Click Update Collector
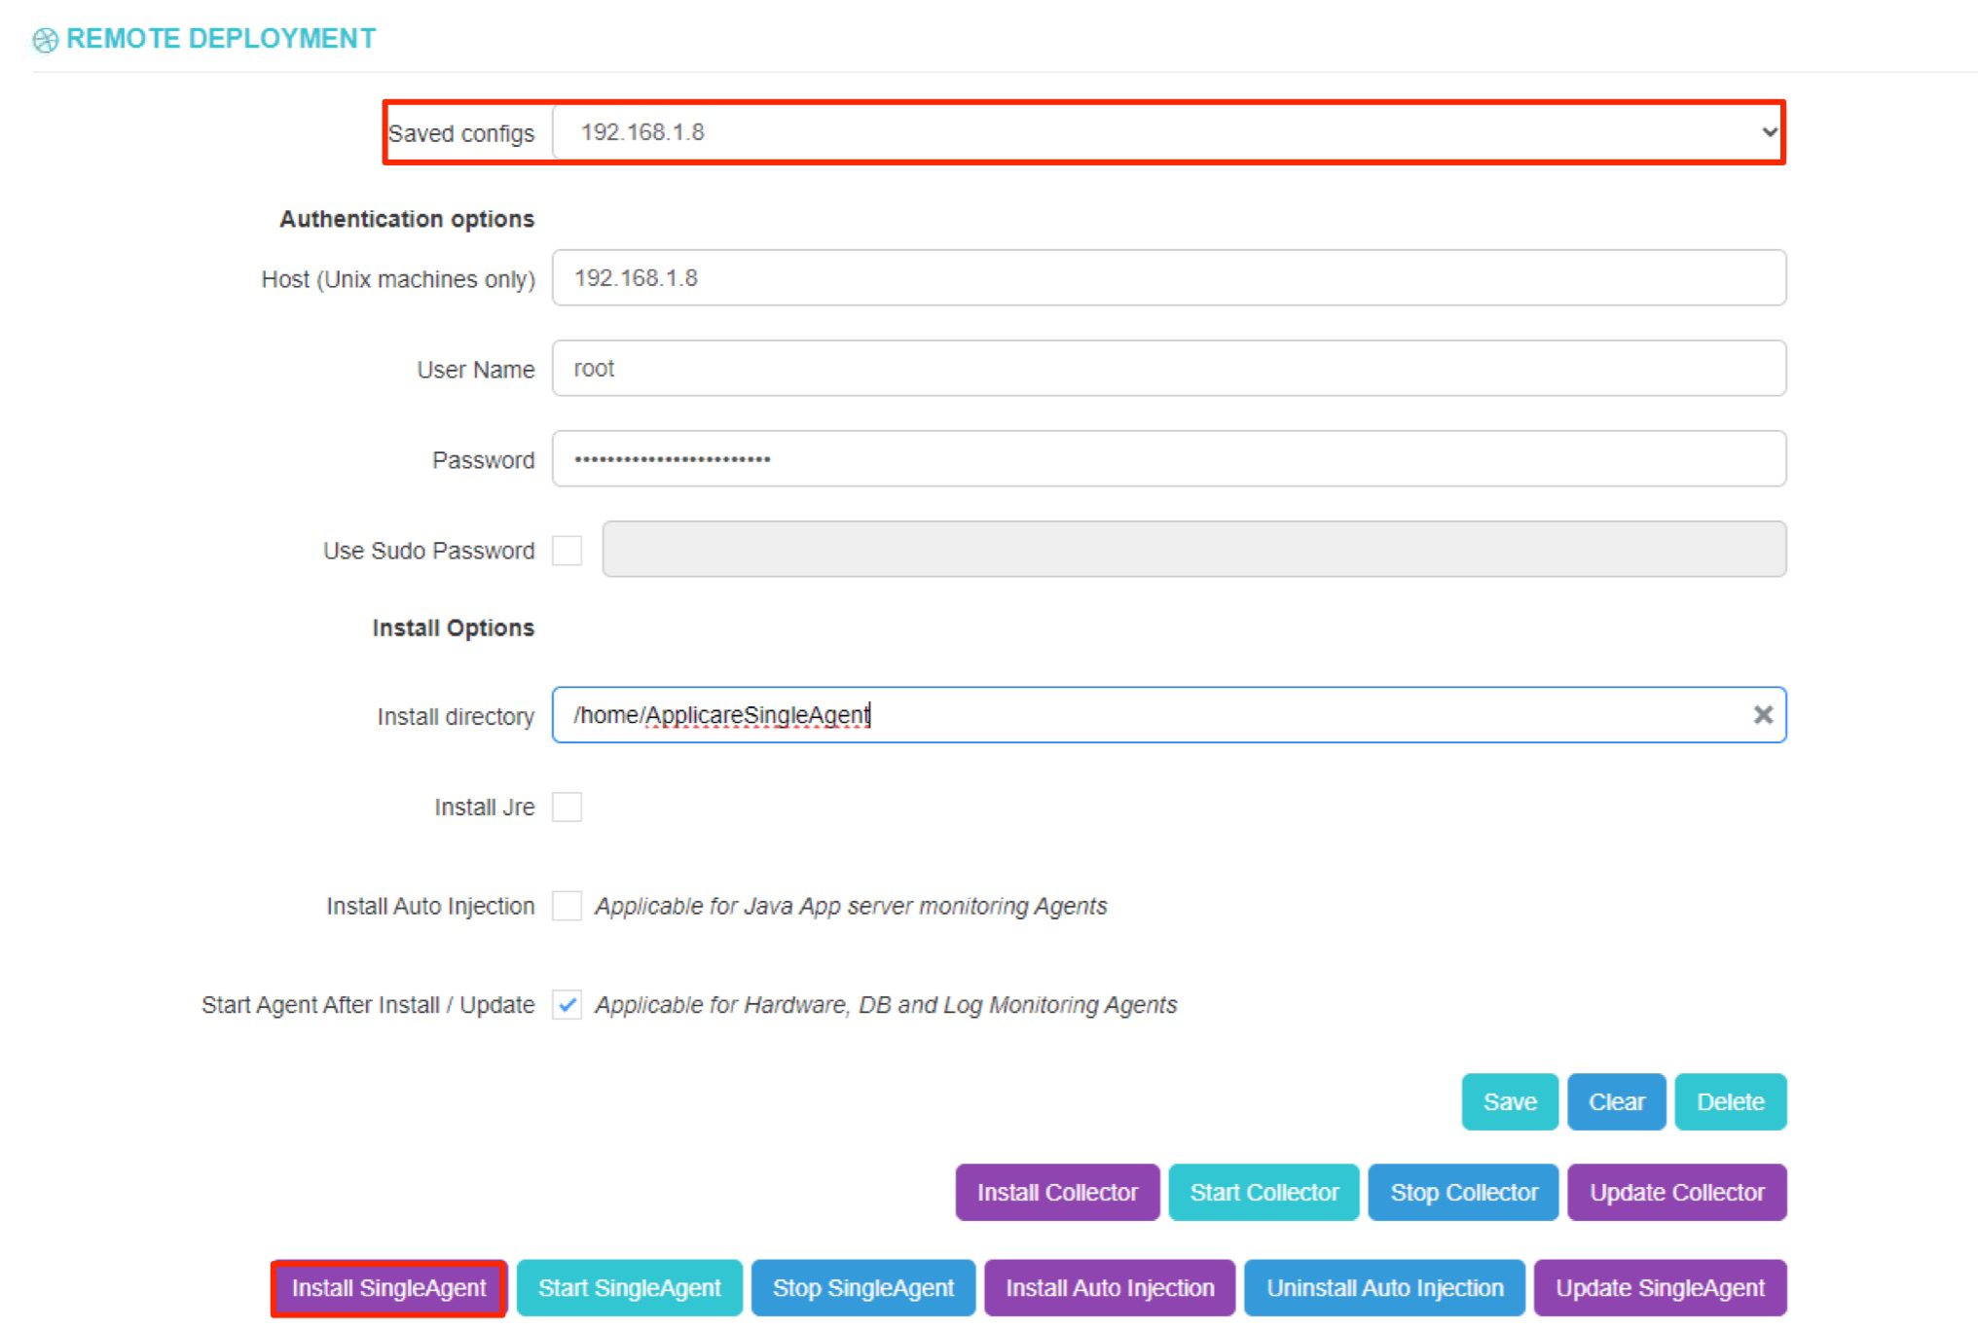 (1676, 1193)
